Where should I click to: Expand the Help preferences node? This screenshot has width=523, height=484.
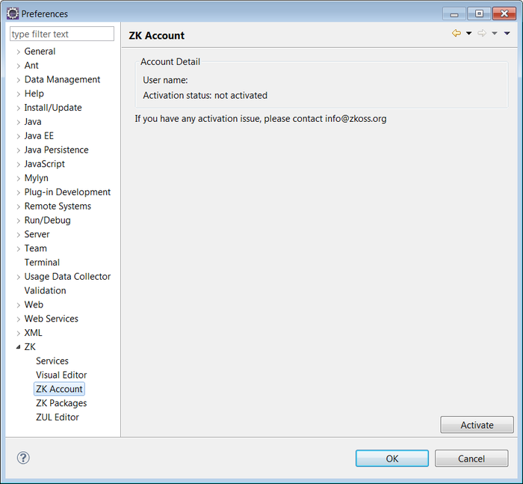pyautogui.click(x=19, y=94)
